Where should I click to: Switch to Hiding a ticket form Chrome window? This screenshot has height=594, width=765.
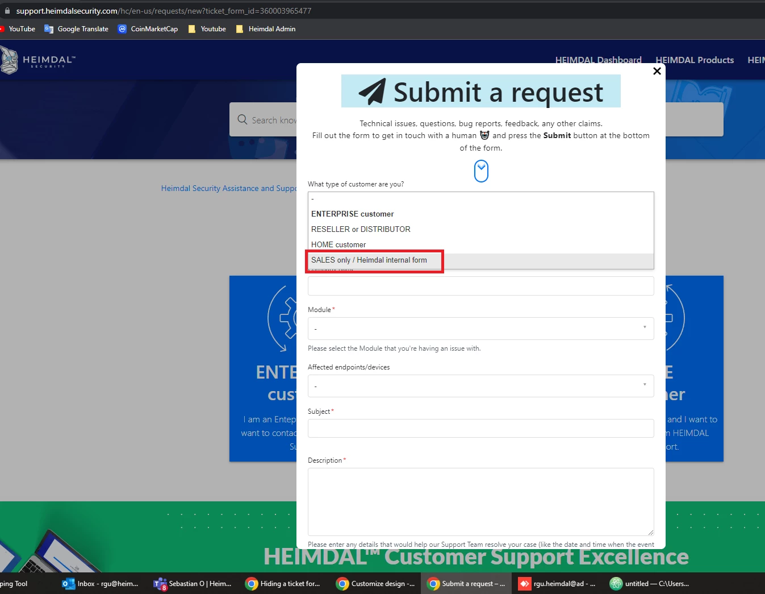[283, 584]
